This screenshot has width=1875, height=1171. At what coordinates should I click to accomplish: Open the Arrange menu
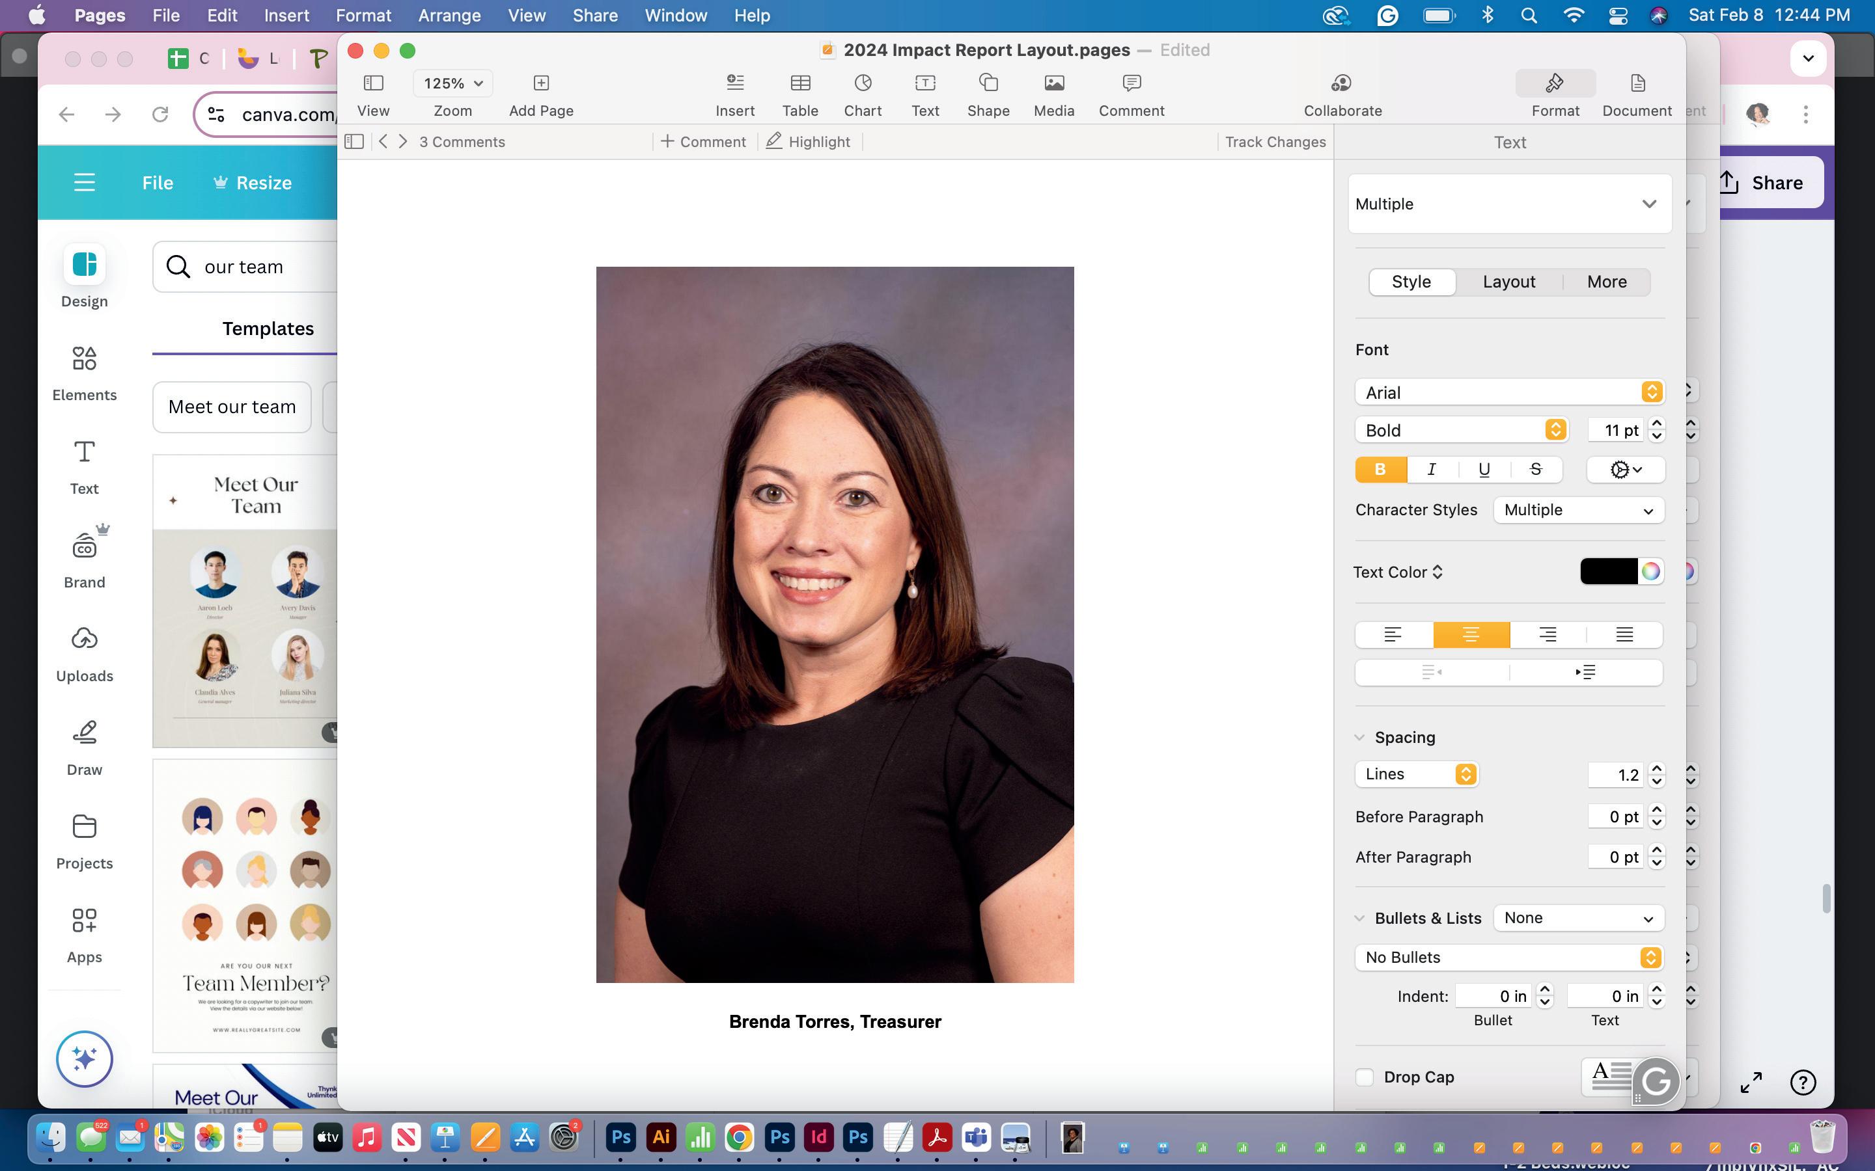[449, 16]
